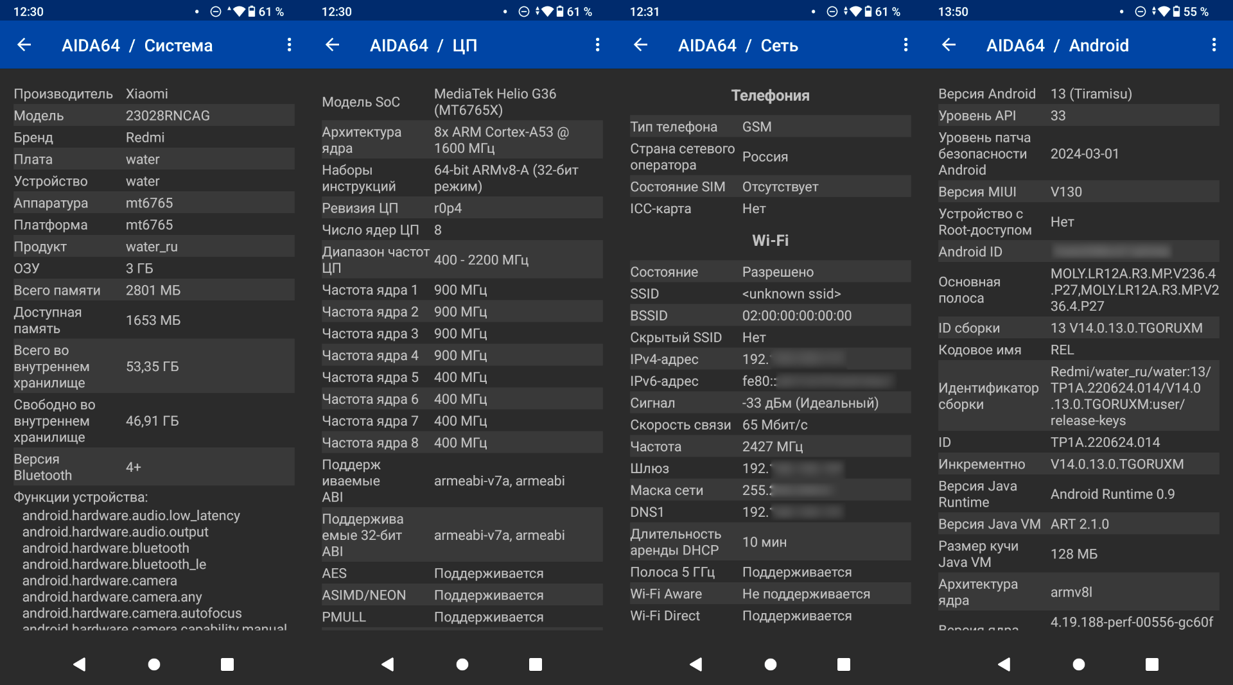Select Архитектура ядра armv8l value
Viewport: 1233px width, 685px height.
click(x=1071, y=593)
